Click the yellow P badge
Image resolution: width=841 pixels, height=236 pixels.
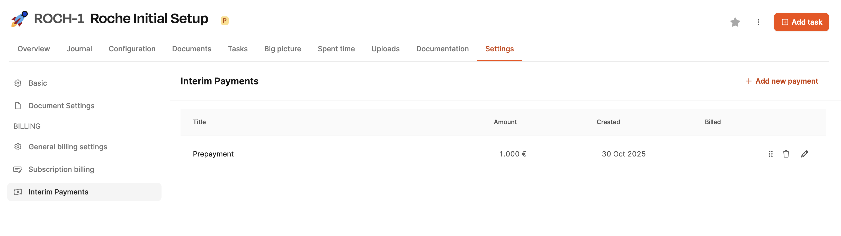click(x=224, y=21)
